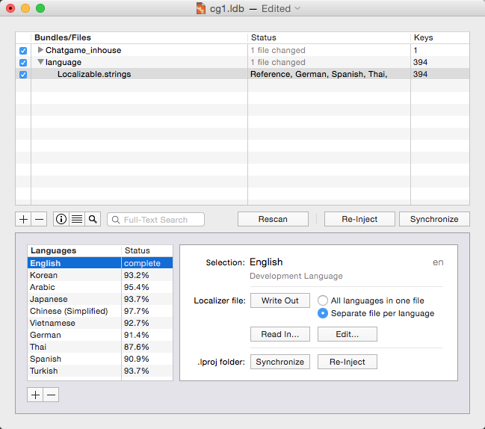Open the Edited dropdown arrow in title bar
Screen dimensions: 485x429
click(297, 8)
